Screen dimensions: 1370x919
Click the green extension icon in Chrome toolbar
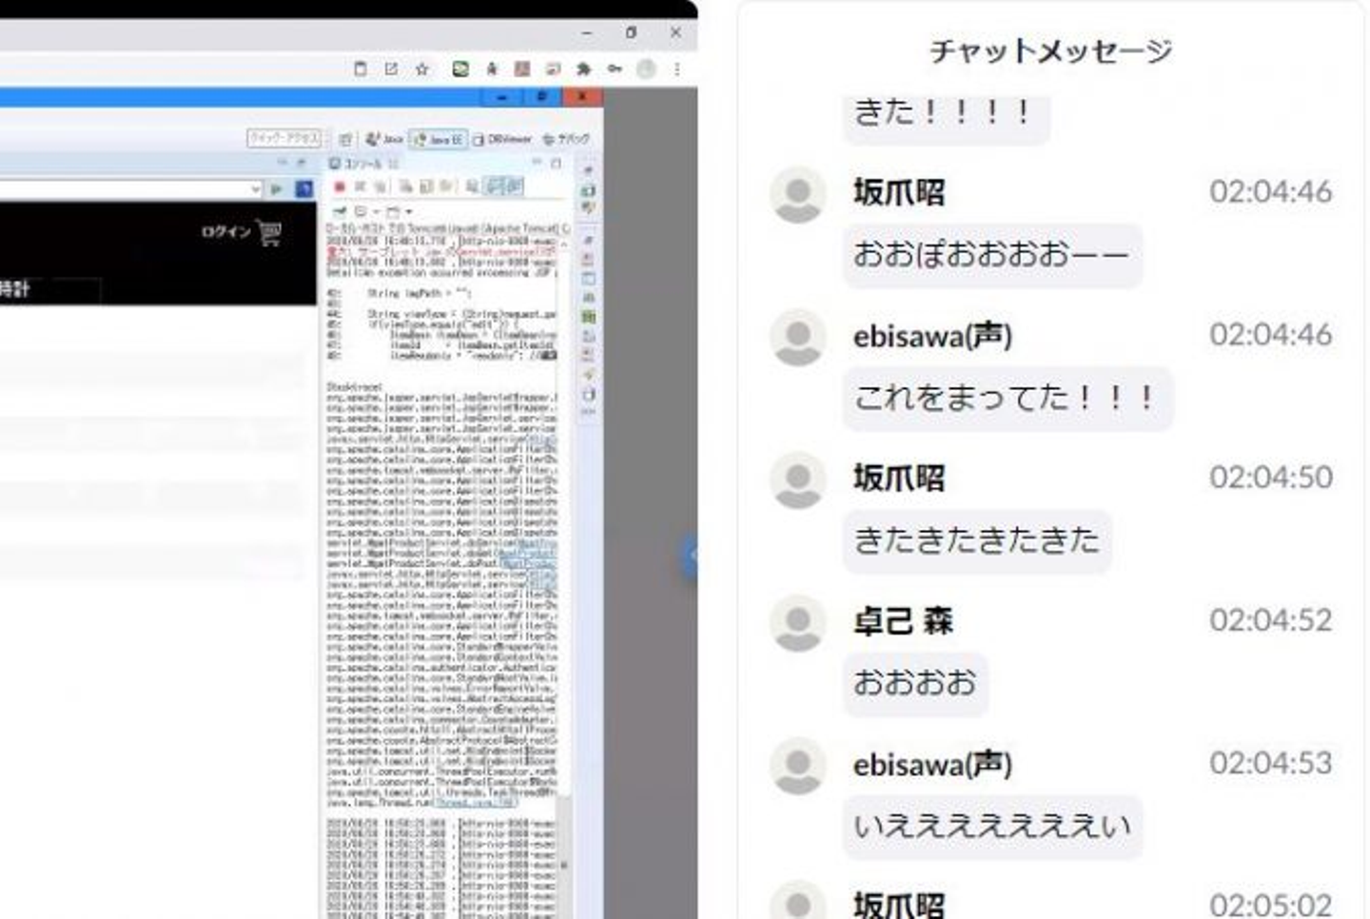[460, 68]
